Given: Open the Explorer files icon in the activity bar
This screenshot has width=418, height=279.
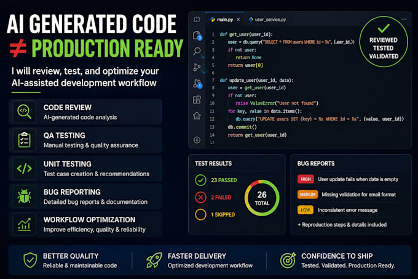Looking at the screenshot, I should (x=197, y=36).
